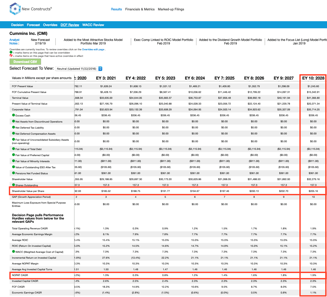
Task: Go to the Forecast page
Action: coord(33,25)
